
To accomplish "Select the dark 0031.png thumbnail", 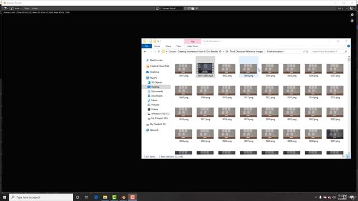I will click(335, 134).
